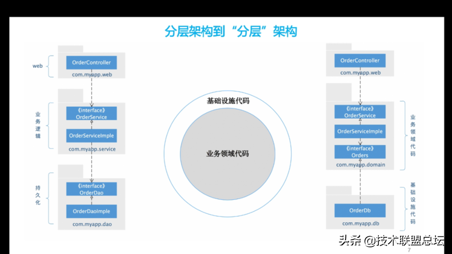Click the slide page number 7
The height and width of the screenshot is (254, 452).
pyautogui.click(x=409, y=250)
